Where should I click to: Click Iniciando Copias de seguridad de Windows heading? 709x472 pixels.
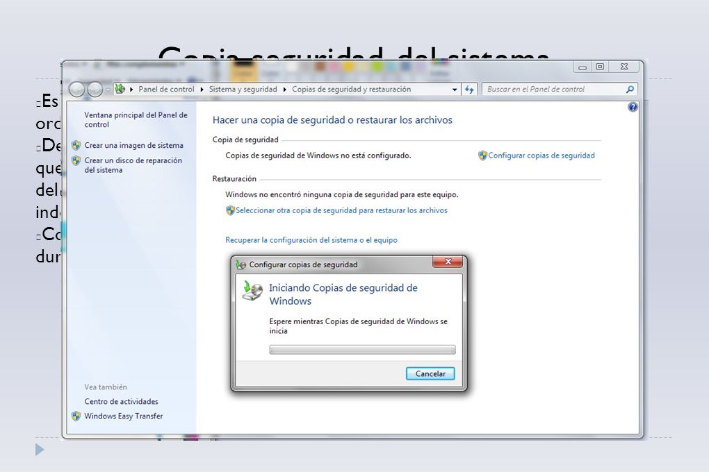click(x=343, y=294)
